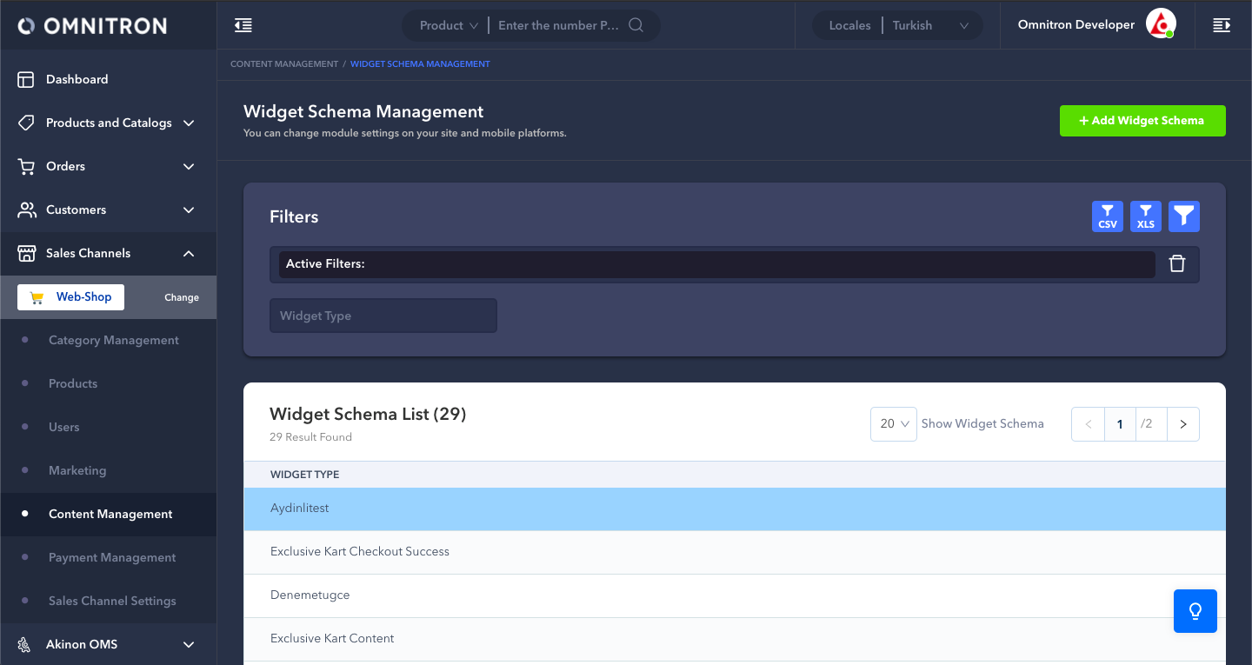Image resolution: width=1252 pixels, height=665 pixels.
Task: Click the Add Widget Schema button
Action: point(1142,121)
